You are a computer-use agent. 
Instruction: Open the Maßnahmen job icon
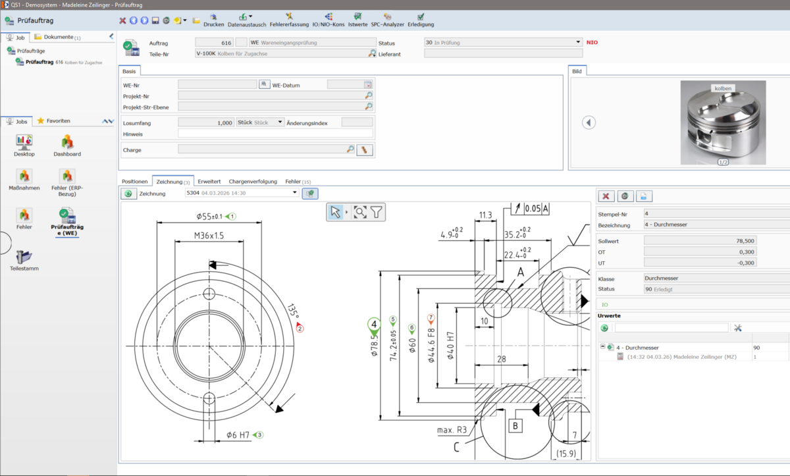(24, 180)
